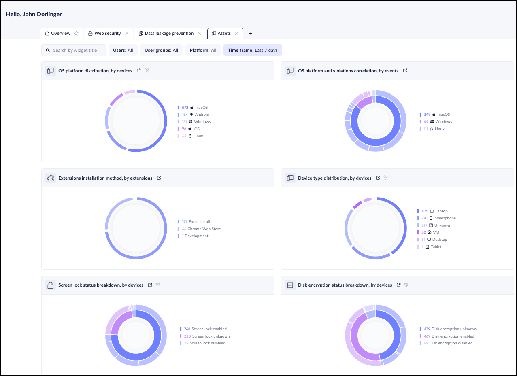Viewport: 517px width, 376px height.
Task: Click clear-filter icon on OS platform distribution
Action: [147, 71]
